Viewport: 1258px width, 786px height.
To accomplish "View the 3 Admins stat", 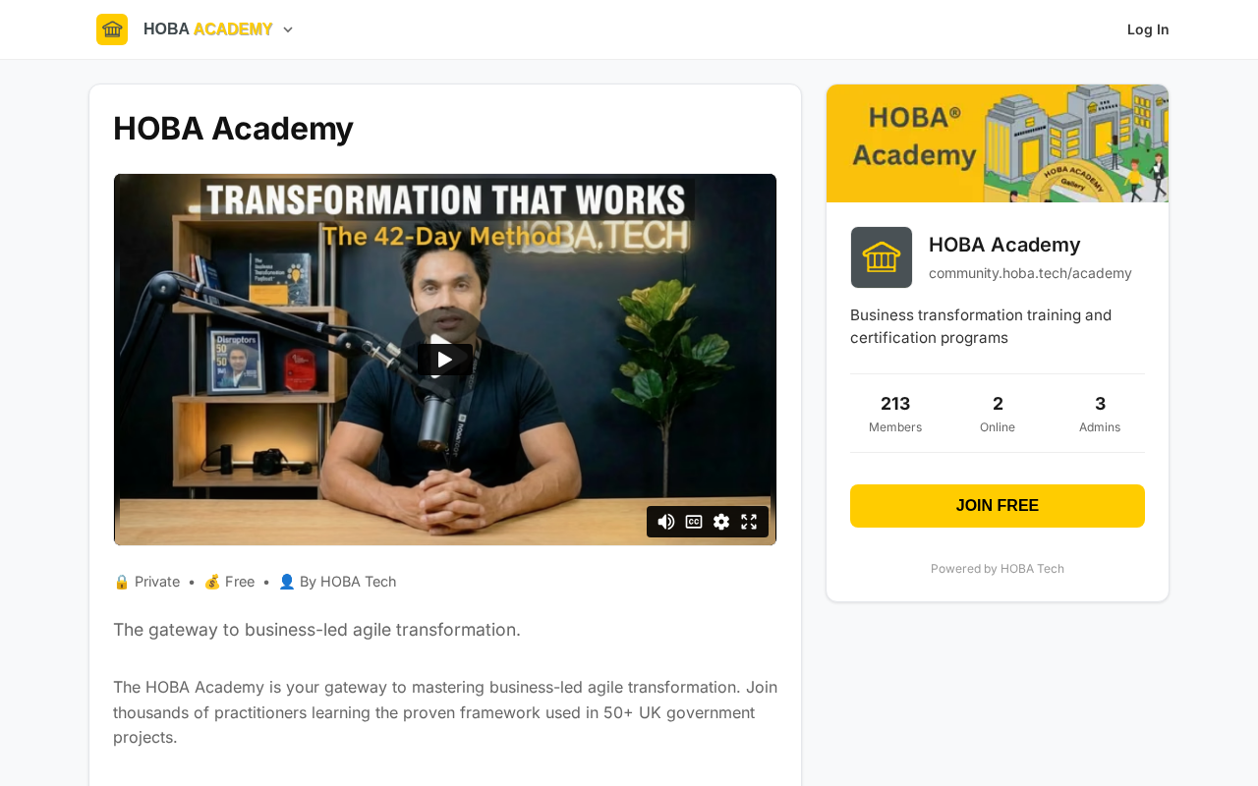I will pyautogui.click(x=1100, y=414).
